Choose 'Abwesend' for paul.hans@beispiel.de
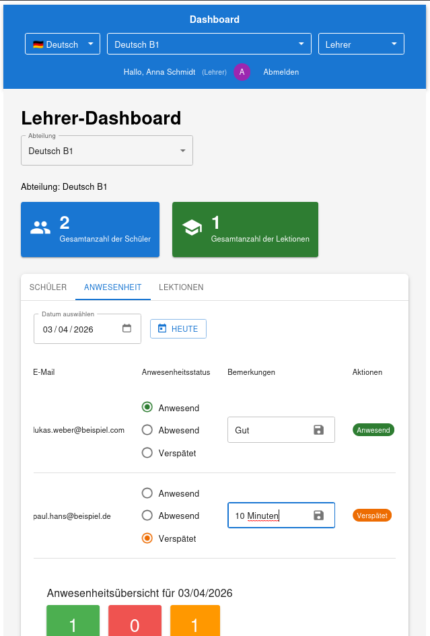430x636 pixels. point(147,516)
